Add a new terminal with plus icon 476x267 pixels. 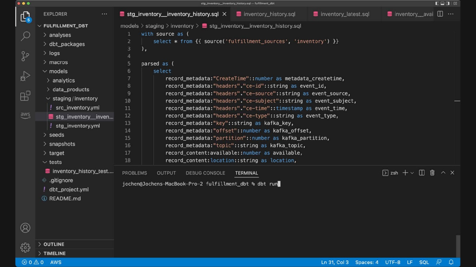coord(405,173)
